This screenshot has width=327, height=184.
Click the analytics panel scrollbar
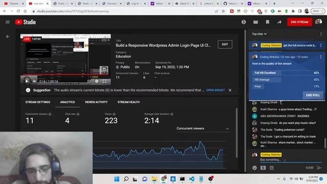(x=237, y=132)
